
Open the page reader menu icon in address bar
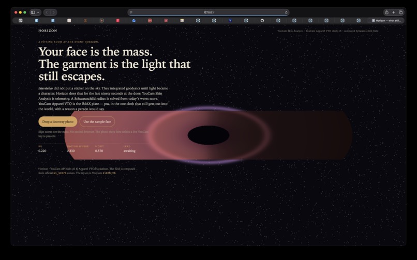[x=131, y=12]
